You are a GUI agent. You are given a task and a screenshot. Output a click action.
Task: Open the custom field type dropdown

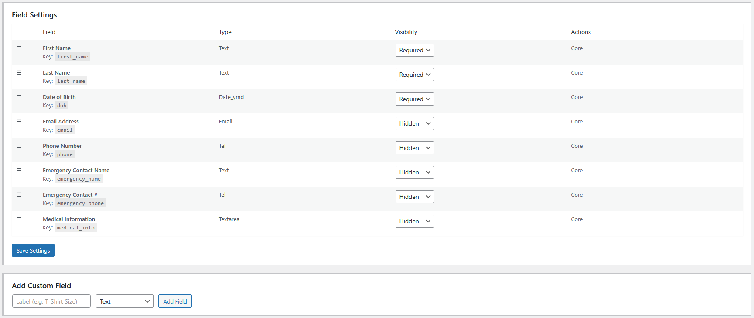pos(124,301)
